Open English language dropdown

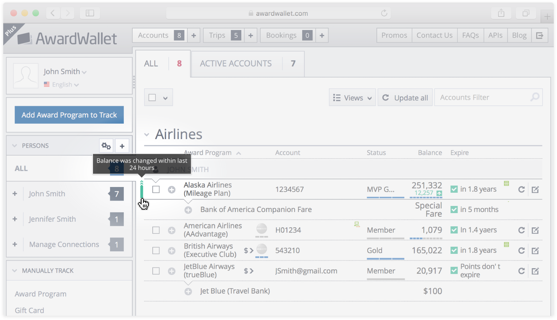[61, 85]
